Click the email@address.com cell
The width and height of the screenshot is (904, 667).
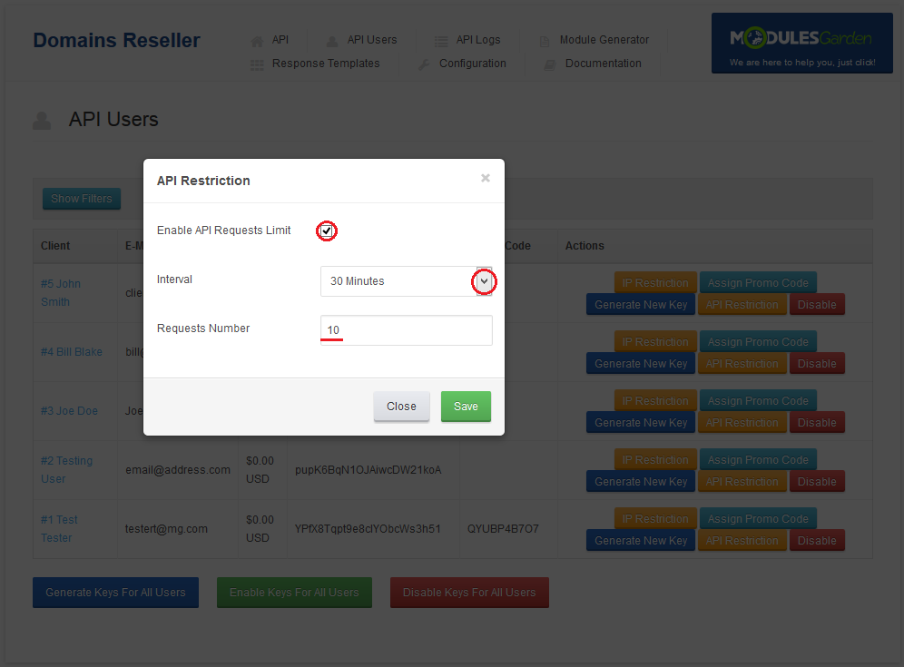178,470
